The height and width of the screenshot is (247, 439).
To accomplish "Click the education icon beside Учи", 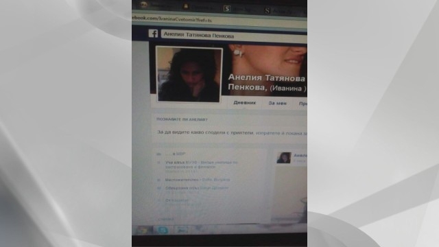I will pyautogui.click(x=158, y=163).
